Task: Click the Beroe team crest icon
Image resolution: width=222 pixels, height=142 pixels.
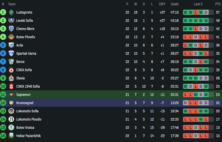Action: [11, 62]
